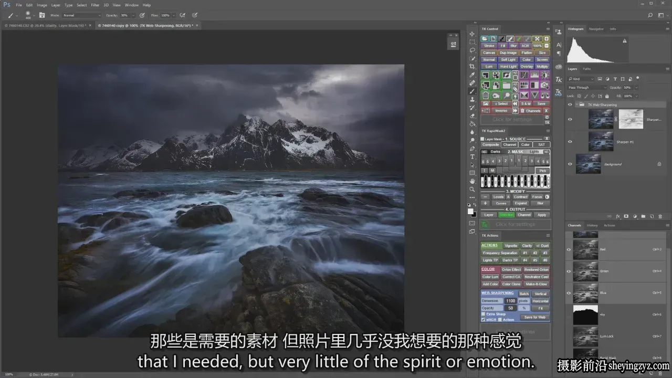Uncheck the sRGB checkbox
The width and height of the screenshot is (672, 378).
point(484,319)
